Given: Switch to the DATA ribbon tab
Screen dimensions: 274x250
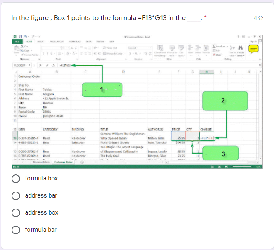Looking at the screenshot, I should tap(88, 41).
